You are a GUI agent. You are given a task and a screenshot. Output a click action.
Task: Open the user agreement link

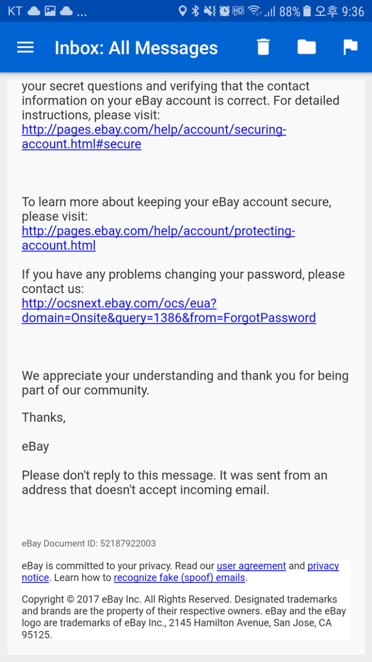click(251, 566)
